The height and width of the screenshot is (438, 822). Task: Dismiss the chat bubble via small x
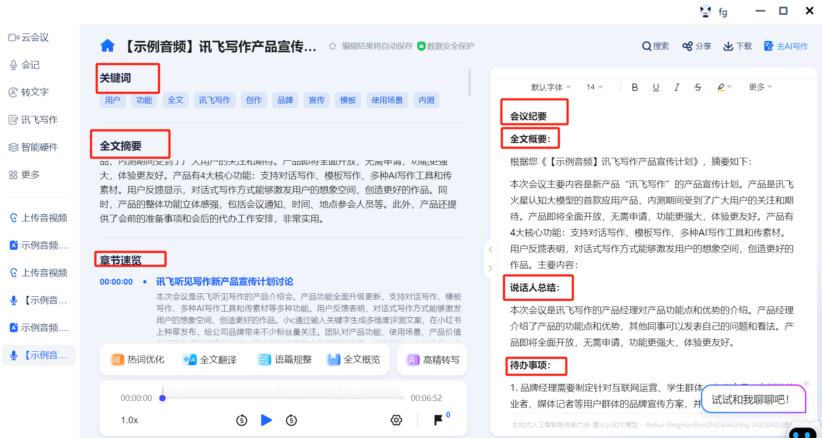(806, 384)
